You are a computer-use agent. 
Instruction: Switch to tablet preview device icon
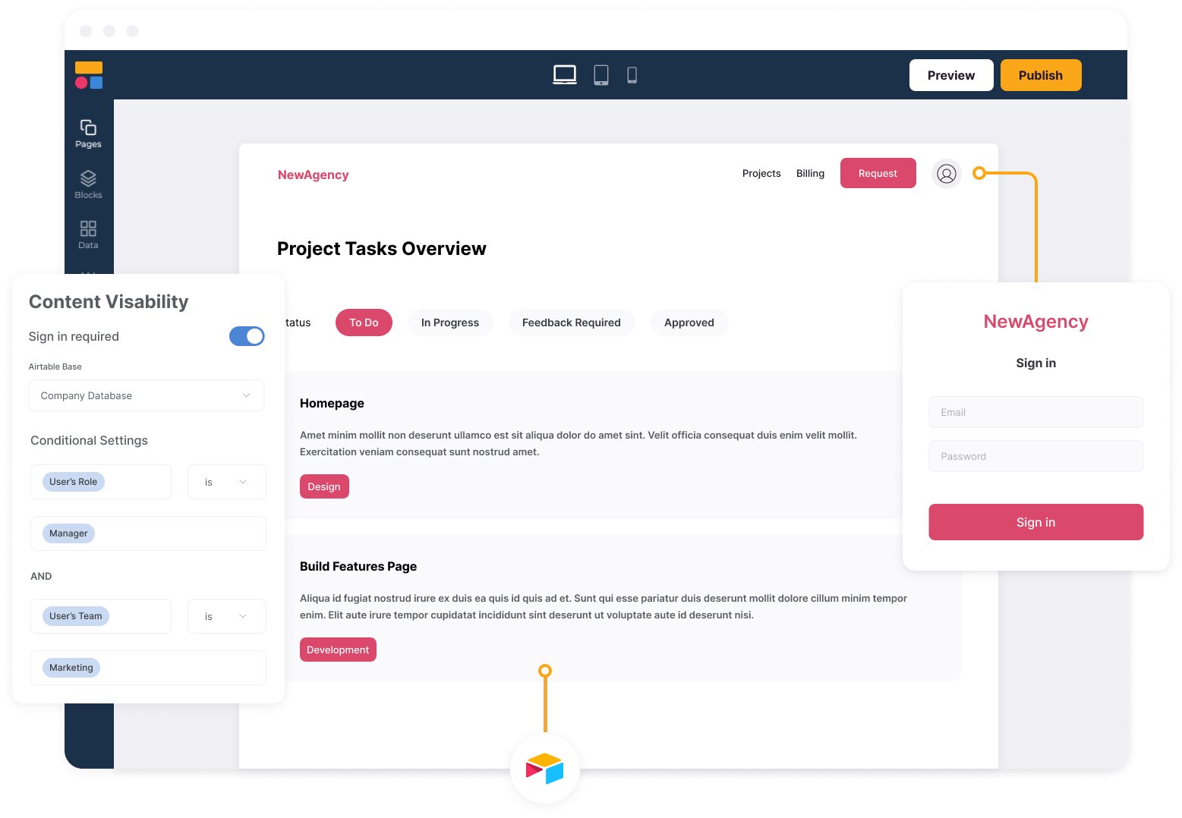pyautogui.click(x=601, y=74)
